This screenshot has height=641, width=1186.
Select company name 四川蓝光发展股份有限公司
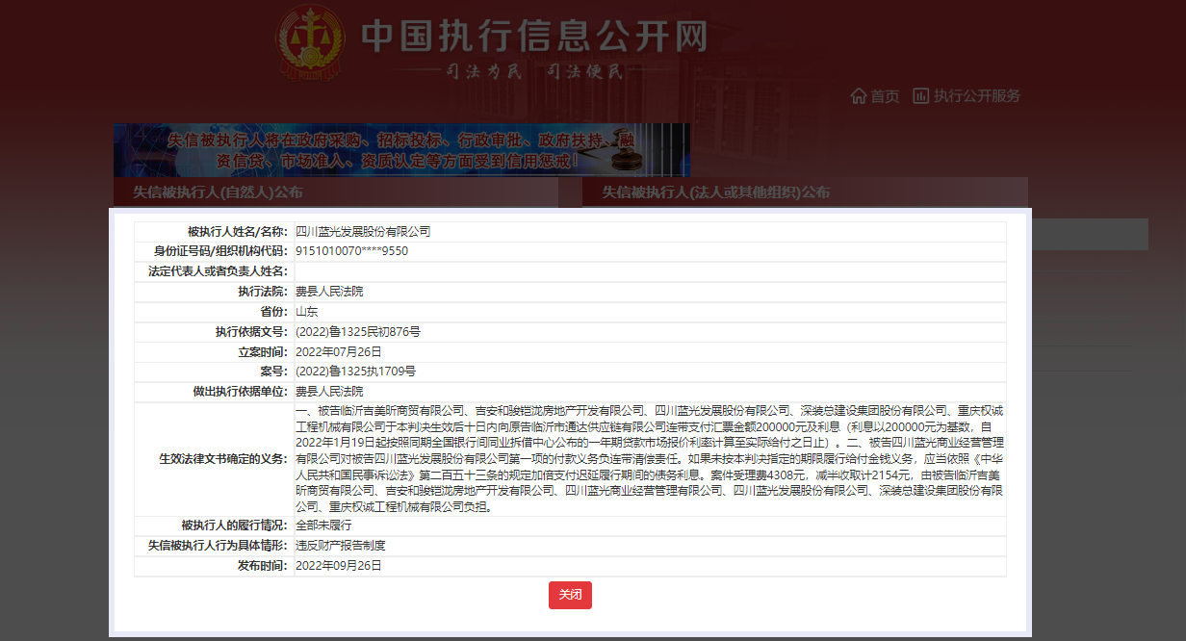(x=363, y=231)
